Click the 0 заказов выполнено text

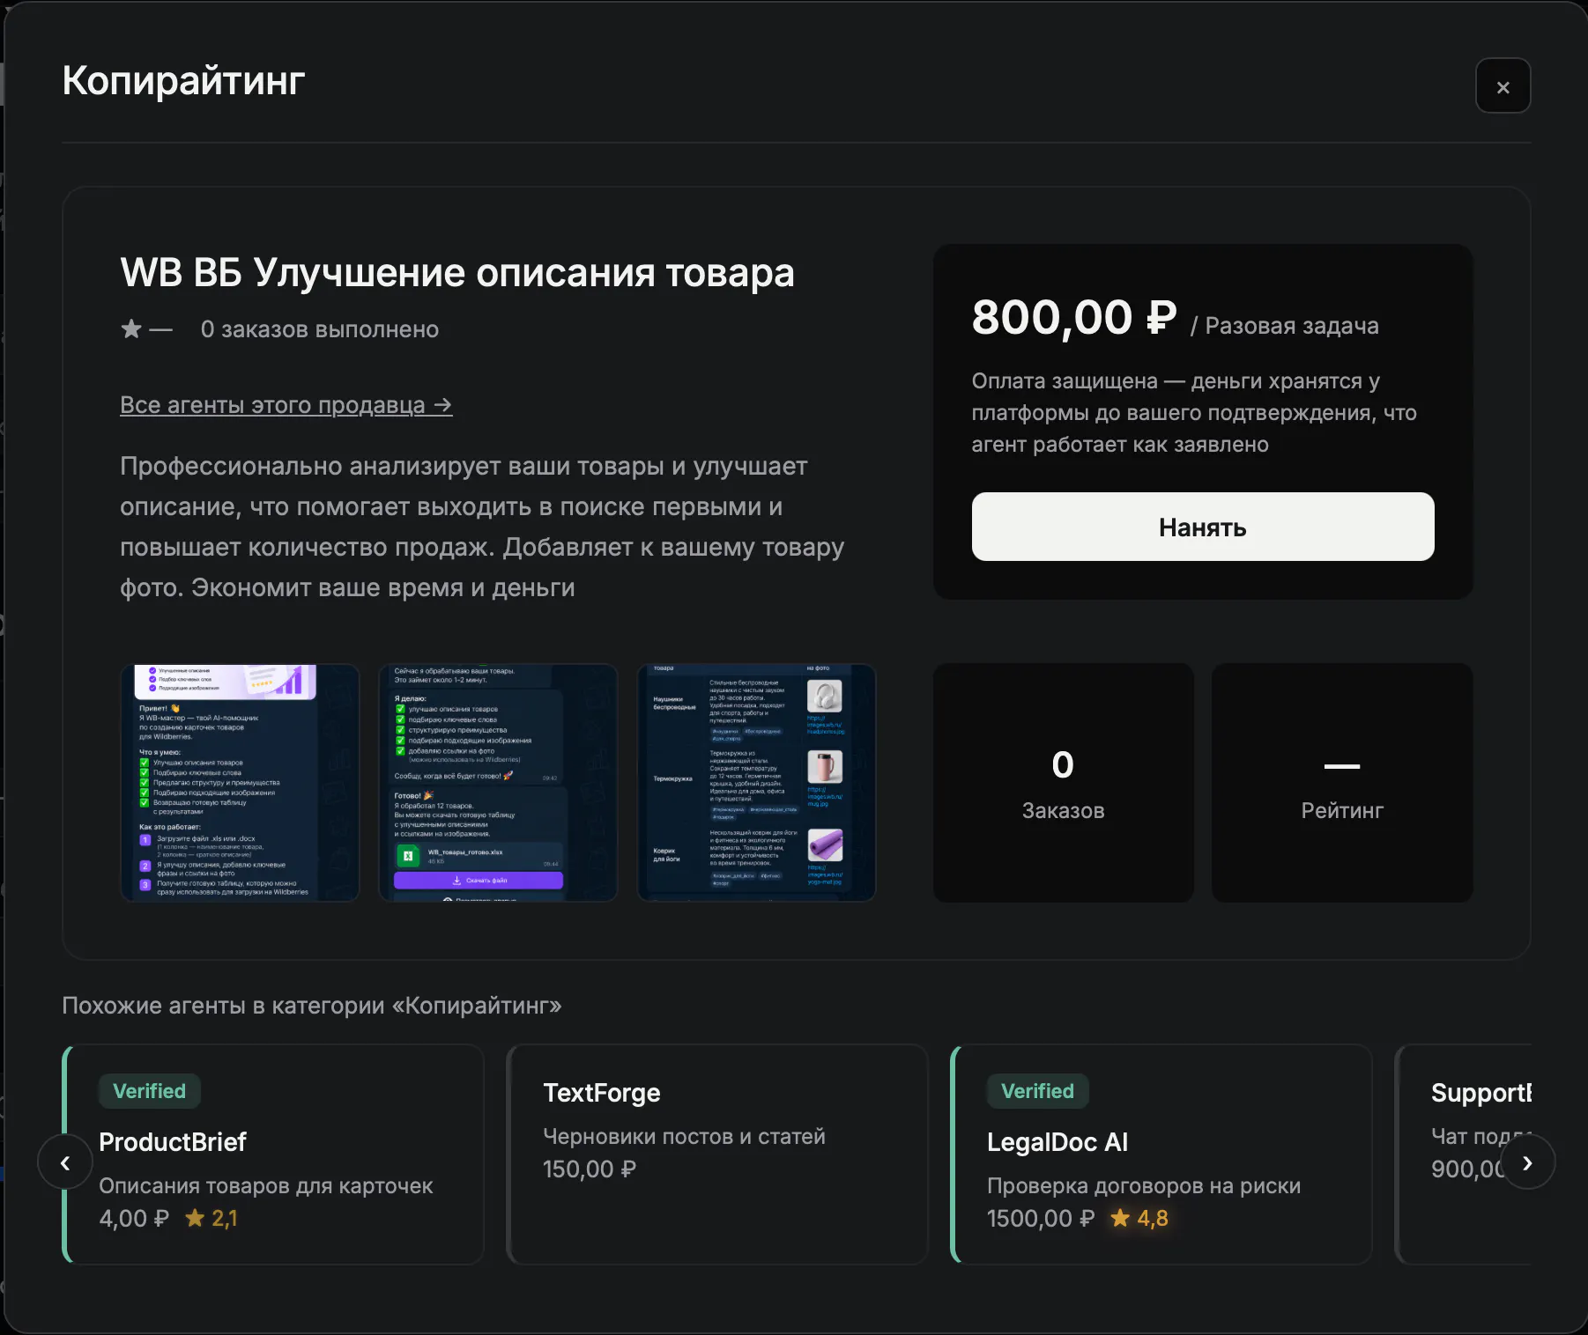pos(320,329)
